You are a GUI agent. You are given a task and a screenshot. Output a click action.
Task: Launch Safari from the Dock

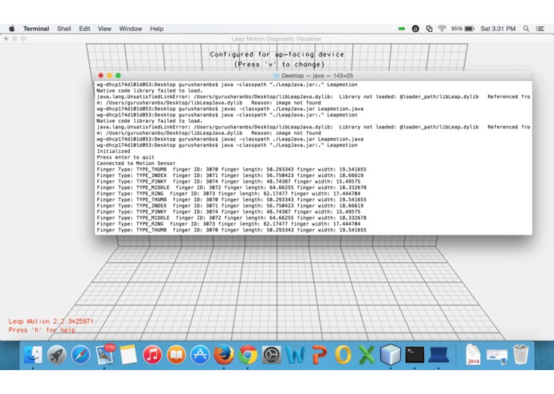(x=81, y=354)
